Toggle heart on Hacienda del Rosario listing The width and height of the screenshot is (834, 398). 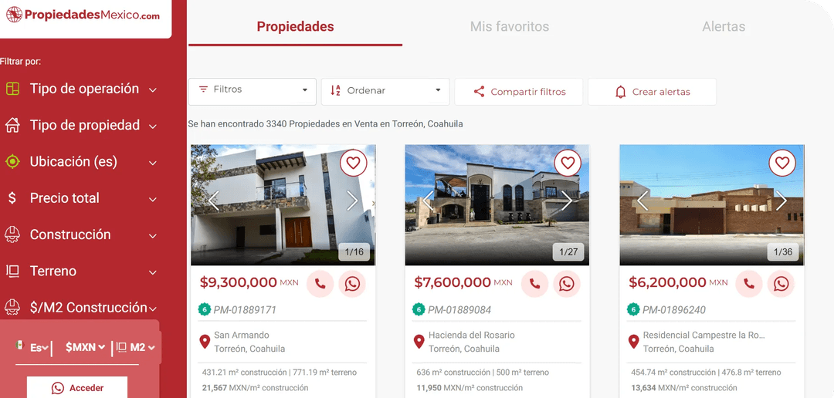pos(568,163)
